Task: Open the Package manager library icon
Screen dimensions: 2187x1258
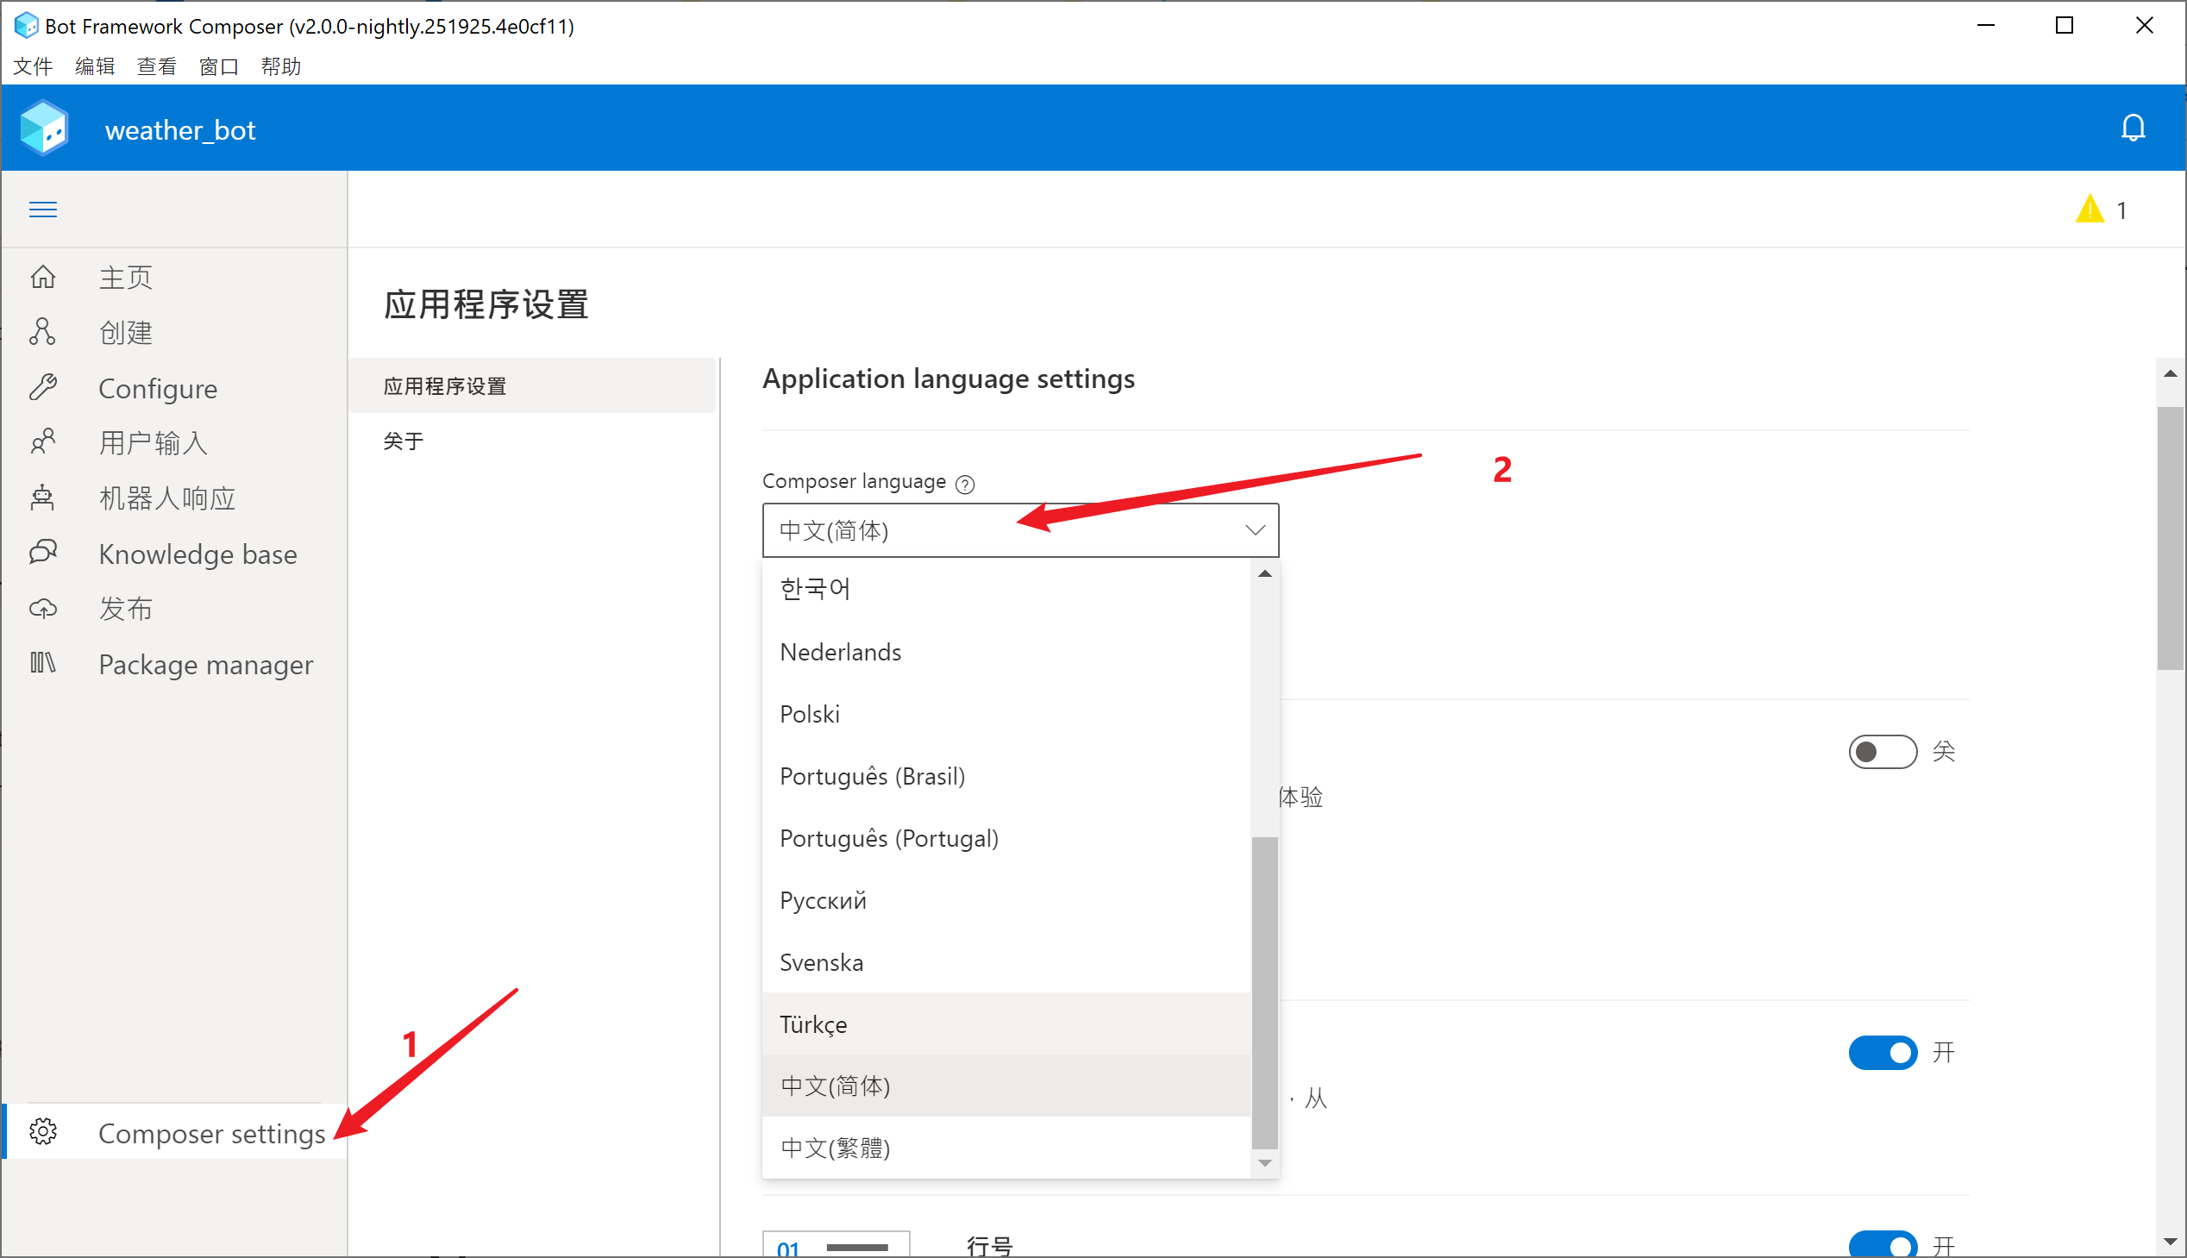Action: (205, 665)
